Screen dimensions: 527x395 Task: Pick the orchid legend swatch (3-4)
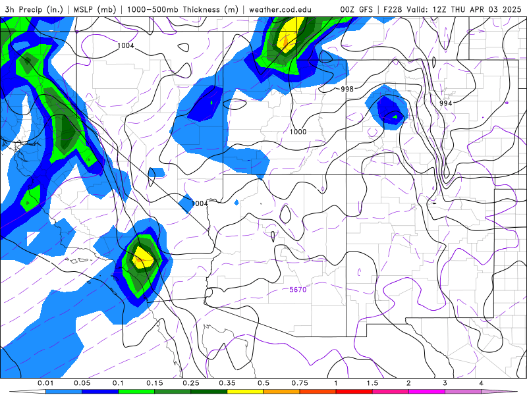coord(463,392)
